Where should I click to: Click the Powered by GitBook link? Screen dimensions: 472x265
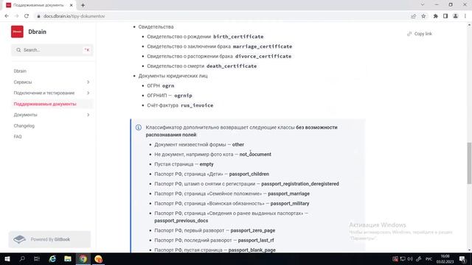[49, 239]
